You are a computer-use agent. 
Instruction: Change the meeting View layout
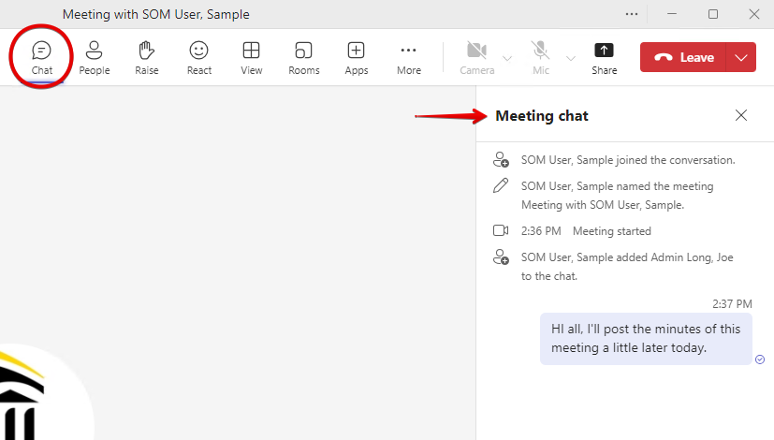(x=251, y=56)
